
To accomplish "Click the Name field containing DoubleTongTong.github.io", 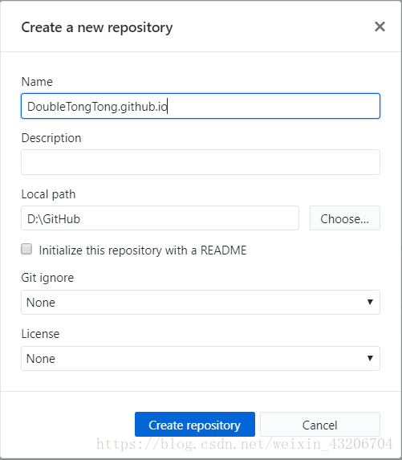I will pyautogui.click(x=201, y=106).
